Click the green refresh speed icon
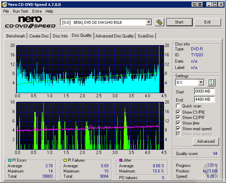This screenshot has height=183, width=226. (211, 83)
